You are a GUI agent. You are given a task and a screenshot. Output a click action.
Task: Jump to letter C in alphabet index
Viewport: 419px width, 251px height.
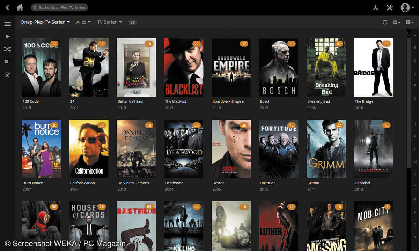(x=415, y=60)
